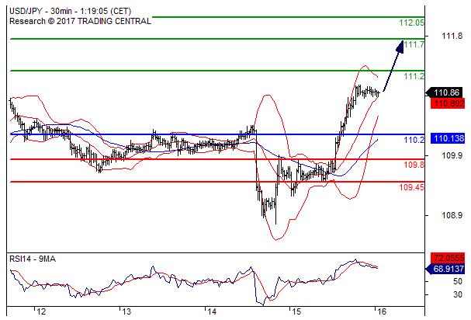Click date marker 15 on time axis
Screen dimensions: 471x320
tap(296, 311)
